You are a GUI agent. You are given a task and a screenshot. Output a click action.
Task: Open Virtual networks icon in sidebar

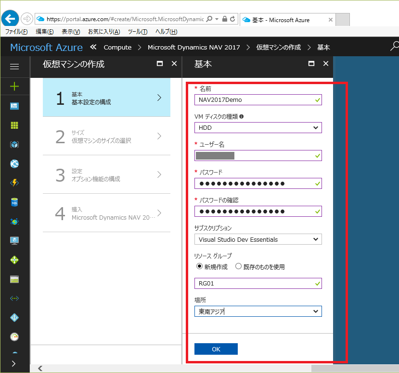(14, 298)
